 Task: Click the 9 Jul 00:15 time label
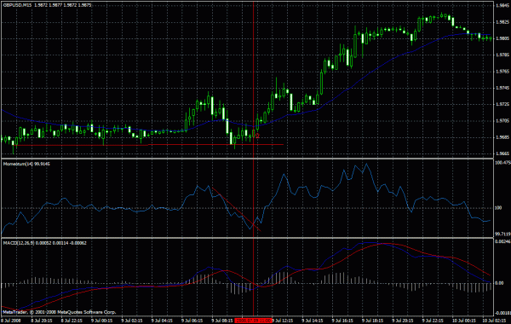coord(101,321)
